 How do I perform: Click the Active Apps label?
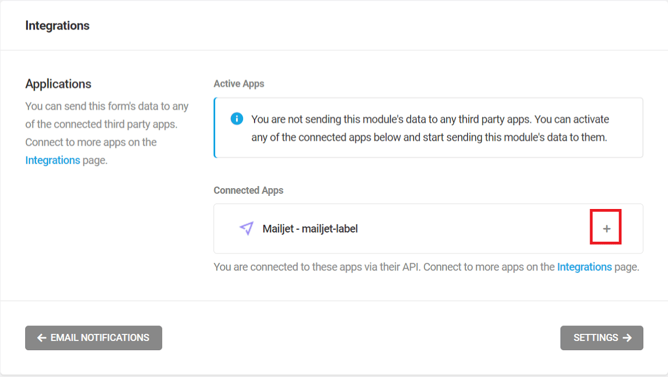[x=239, y=84]
